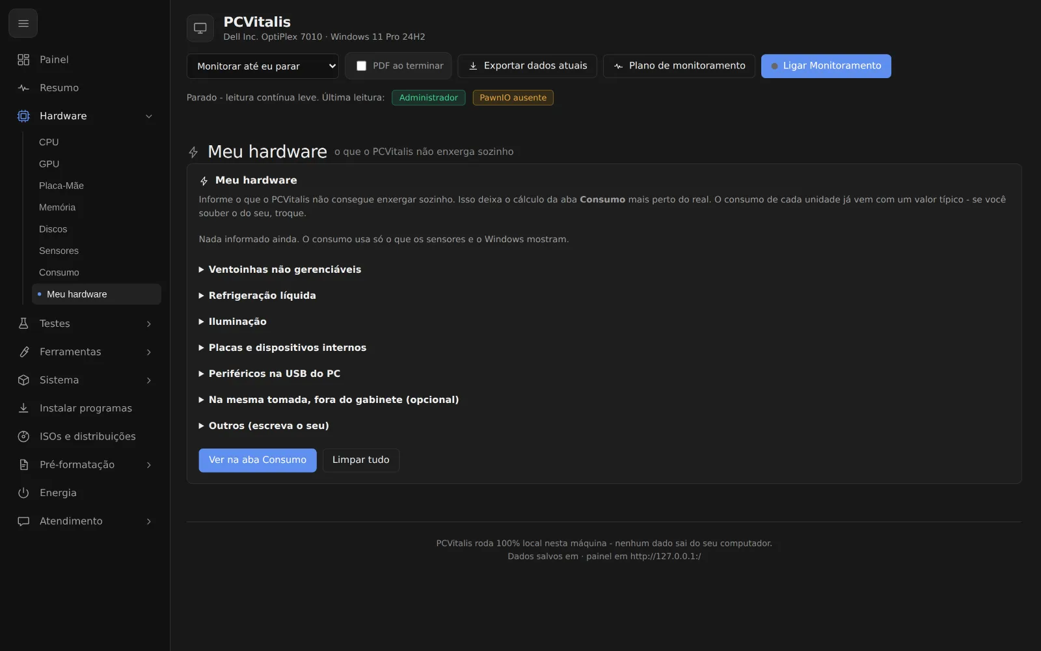1041x651 pixels.
Task: Click Exportar dados atuais button
Action: tap(527, 66)
